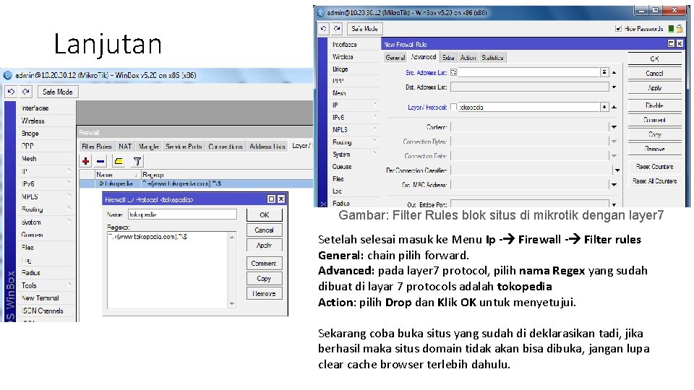Image resolution: width=694 pixels, height=390 pixels.
Task: Click Disable in New Firewall Rule
Action: [655, 105]
